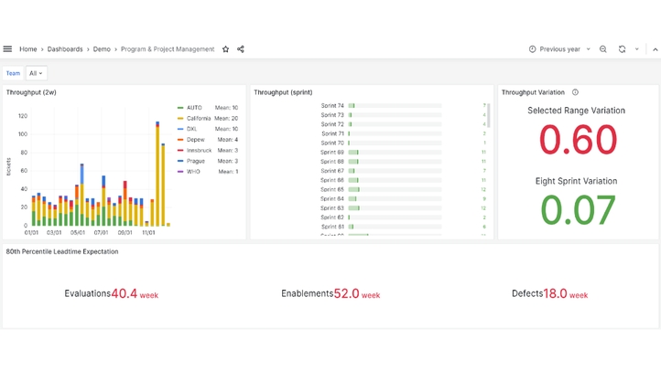Star this dashboard as favorite
The image size is (661, 371).
(x=226, y=49)
